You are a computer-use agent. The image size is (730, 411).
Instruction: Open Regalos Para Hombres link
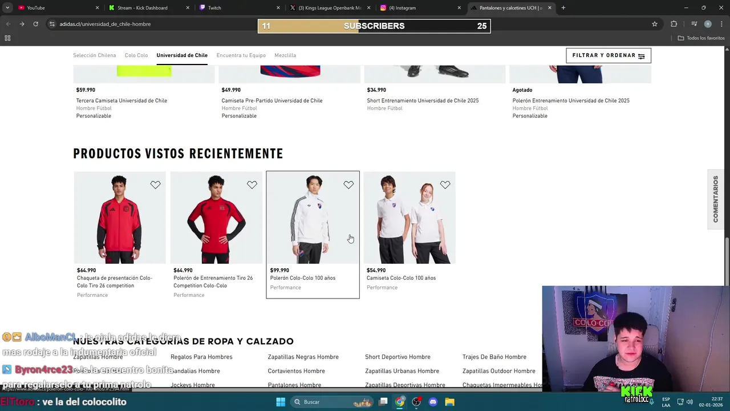pyautogui.click(x=201, y=357)
